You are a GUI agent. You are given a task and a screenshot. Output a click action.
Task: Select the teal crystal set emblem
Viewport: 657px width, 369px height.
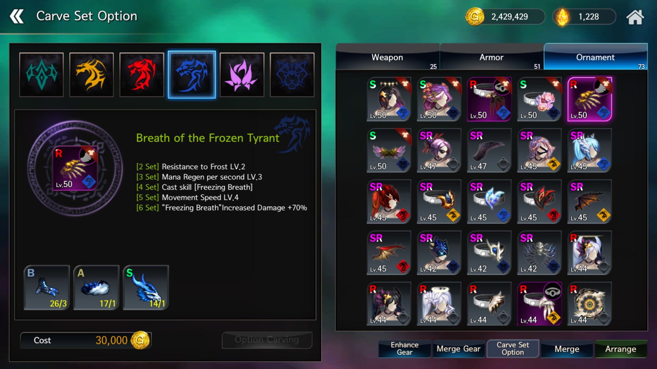[x=41, y=75]
